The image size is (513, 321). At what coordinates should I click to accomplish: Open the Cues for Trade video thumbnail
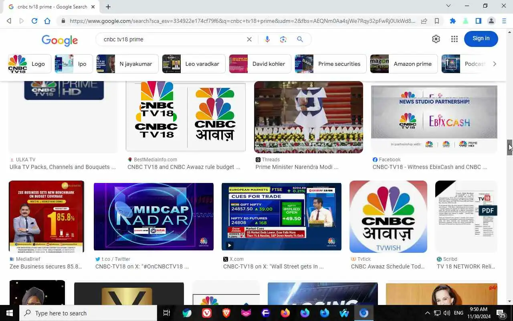pos(281,217)
